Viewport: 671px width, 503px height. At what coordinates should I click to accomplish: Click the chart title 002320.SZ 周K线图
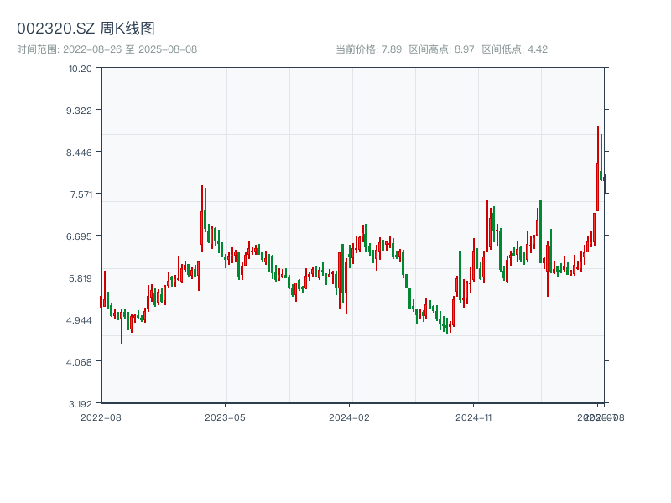(x=86, y=29)
